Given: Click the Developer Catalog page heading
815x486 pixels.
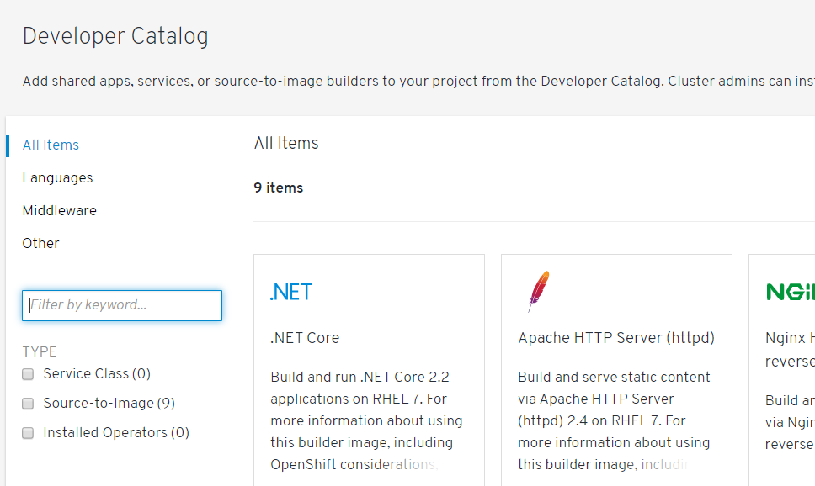Looking at the screenshot, I should click(x=115, y=36).
